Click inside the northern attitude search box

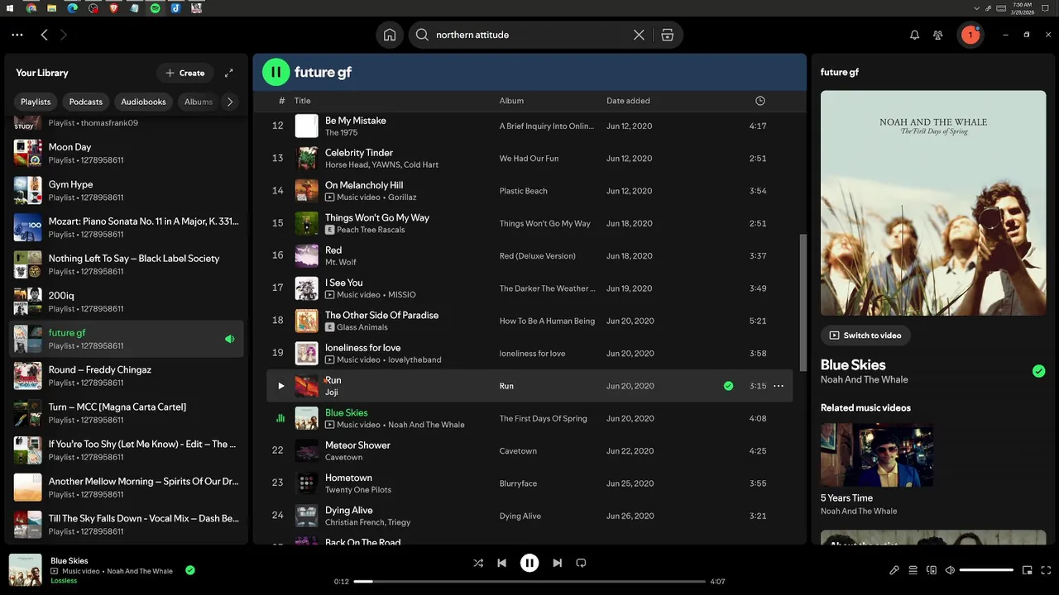coord(529,35)
